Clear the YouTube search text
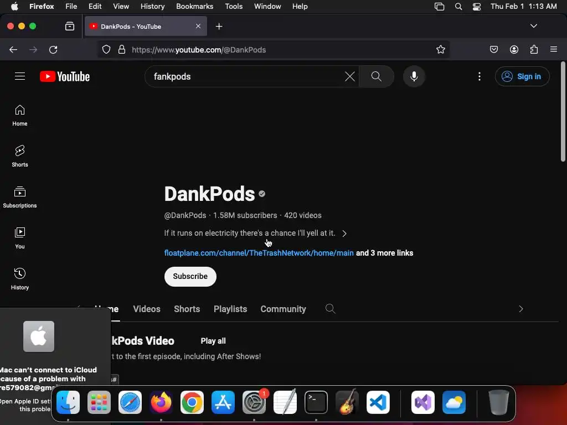 350,76
